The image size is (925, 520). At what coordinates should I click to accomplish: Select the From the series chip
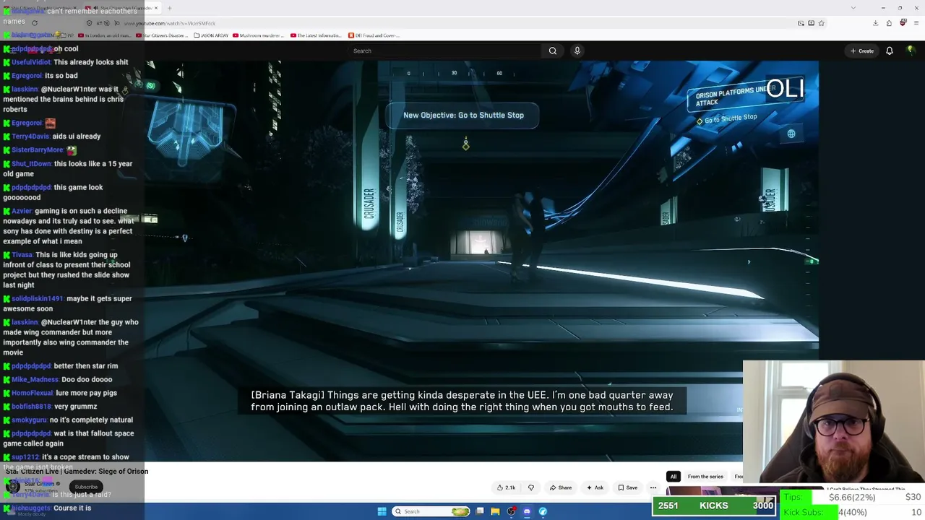point(705,477)
